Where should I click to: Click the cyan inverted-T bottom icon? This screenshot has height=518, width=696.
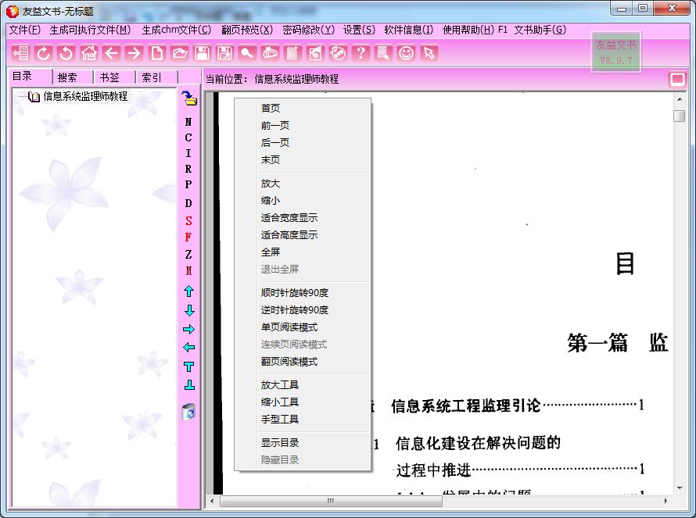(x=189, y=385)
